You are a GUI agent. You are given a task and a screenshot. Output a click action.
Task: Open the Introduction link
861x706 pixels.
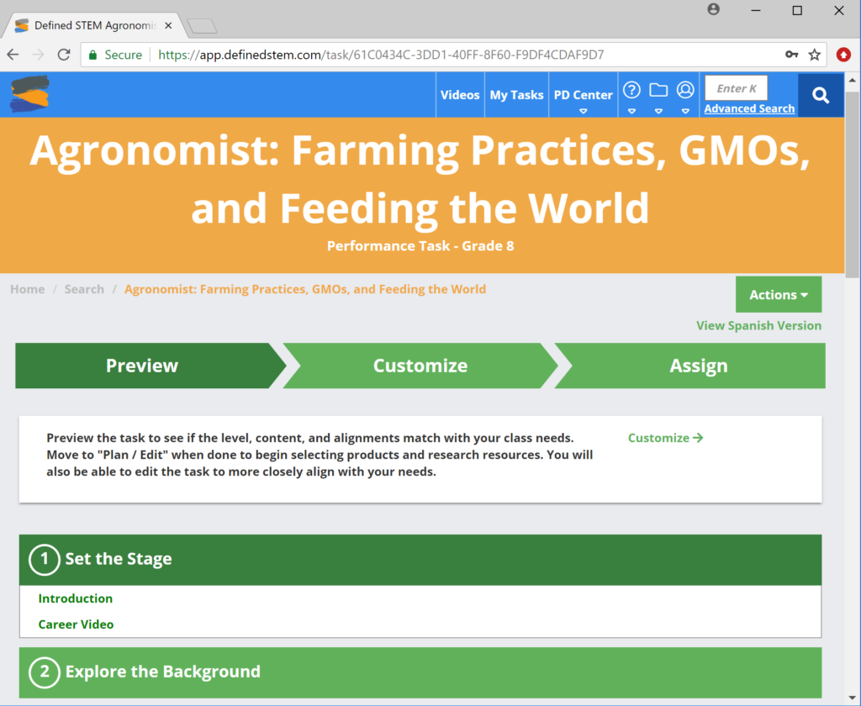[x=76, y=598]
